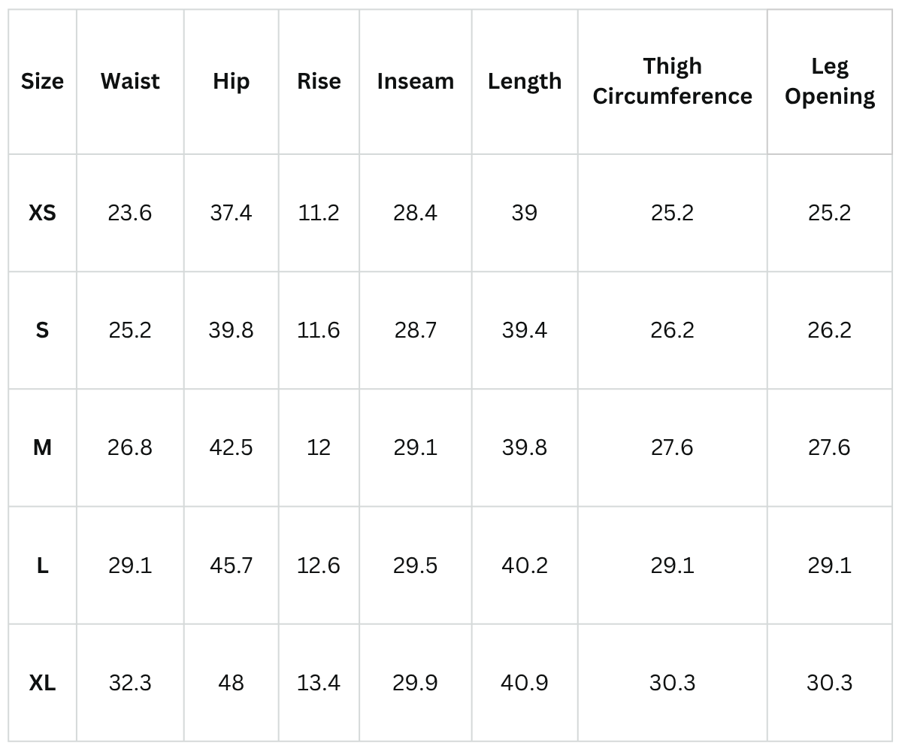The width and height of the screenshot is (902, 752).
Task: Select the L size row label
Action: (x=42, y=566)
